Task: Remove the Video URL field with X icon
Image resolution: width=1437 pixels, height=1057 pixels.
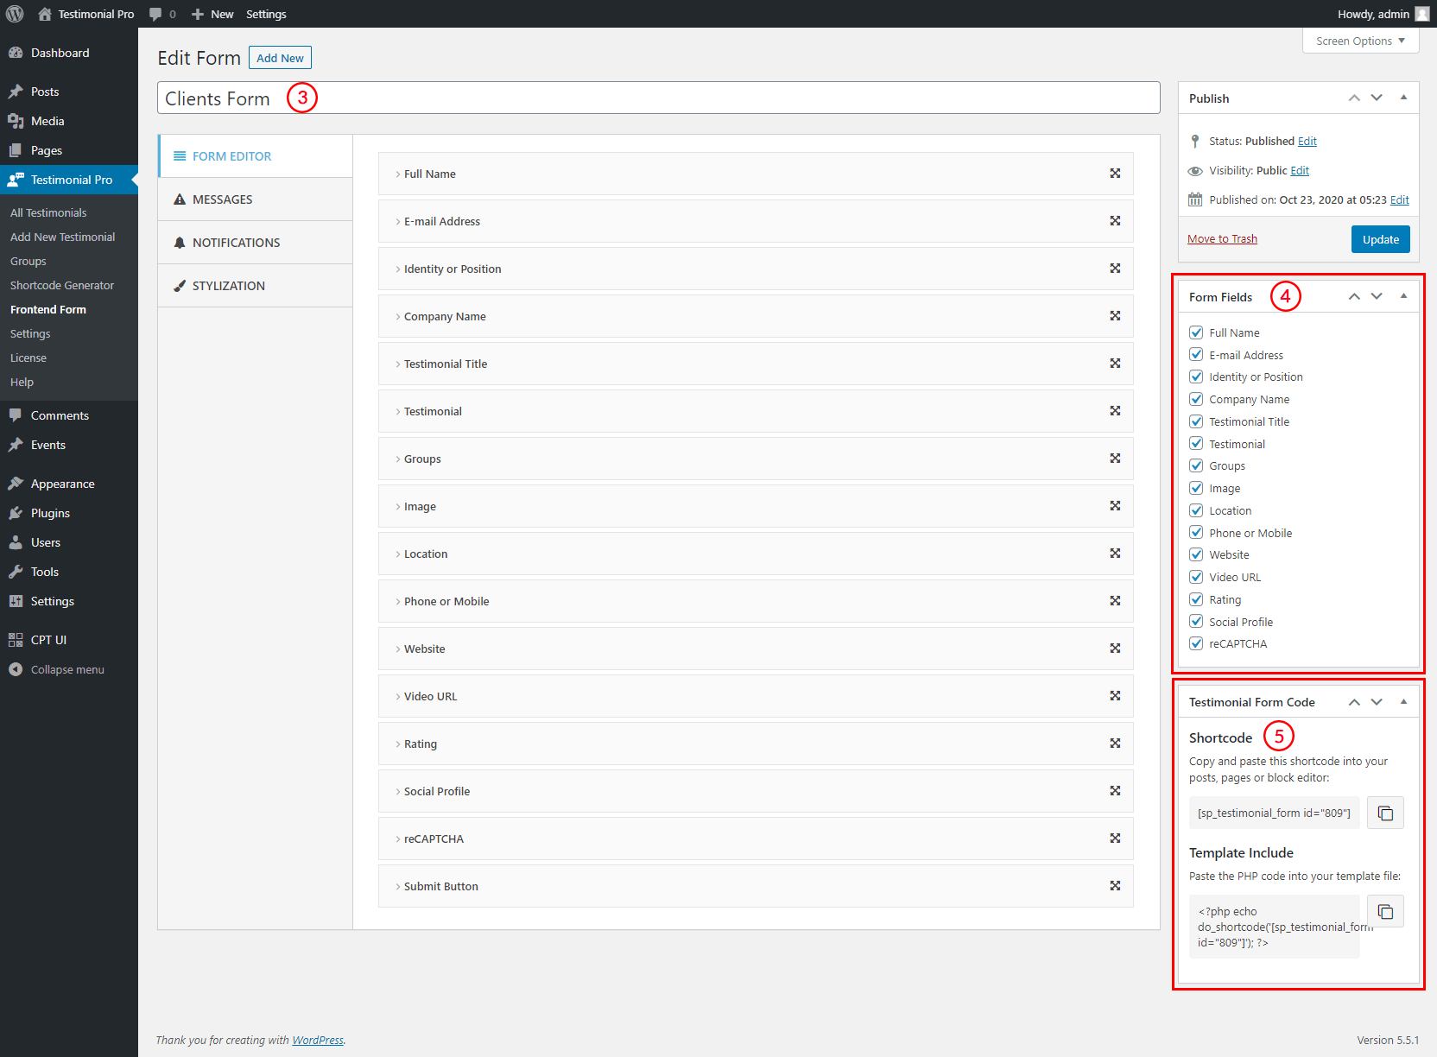Action: pos(1115,696)
